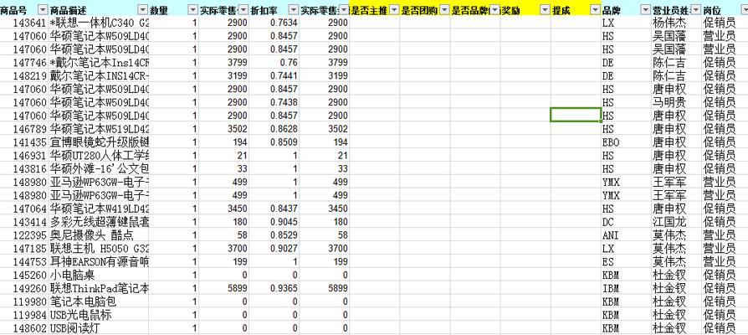Open the 奖励 column filter dropdown
Image resolution: width=748 pixels, height=335 pixels.
click(x=546, y=10)
